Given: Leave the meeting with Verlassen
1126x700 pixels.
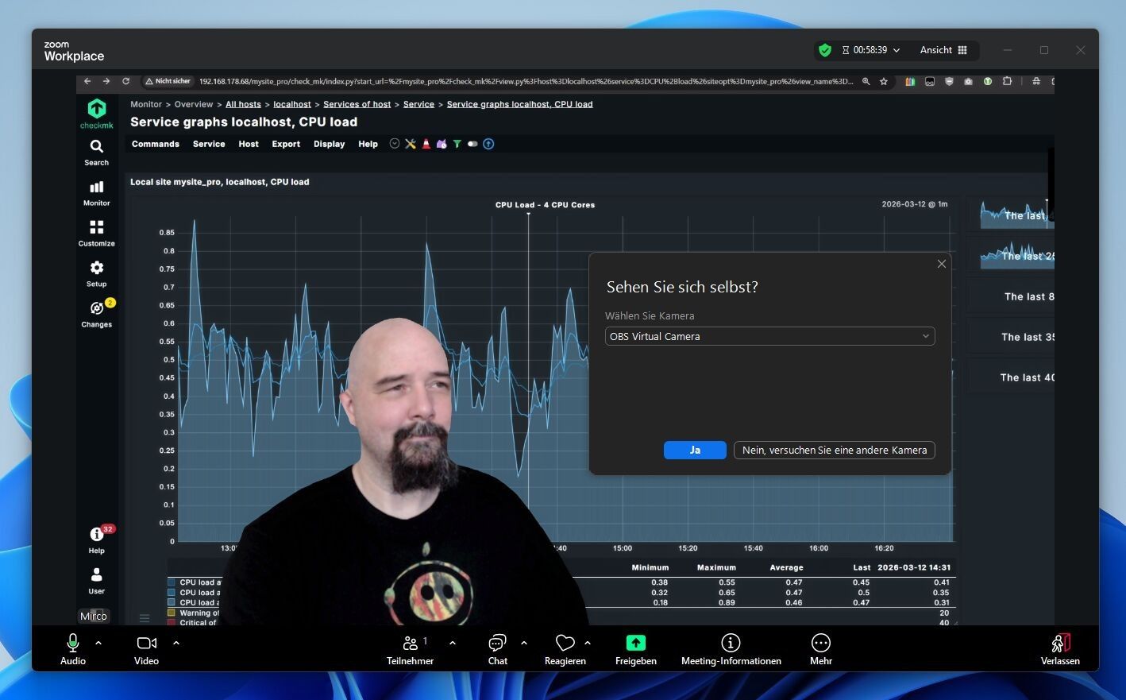Looking at the screenshot, I should pos(1060,643).
